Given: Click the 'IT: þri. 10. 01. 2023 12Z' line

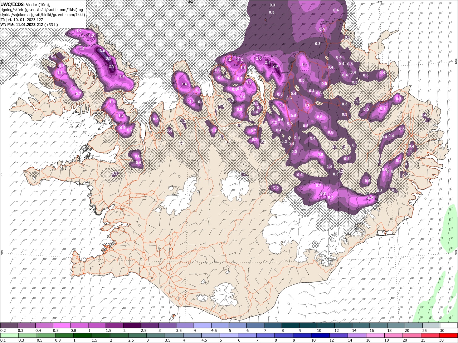Looking at the screenshot, I should (22, 20).
